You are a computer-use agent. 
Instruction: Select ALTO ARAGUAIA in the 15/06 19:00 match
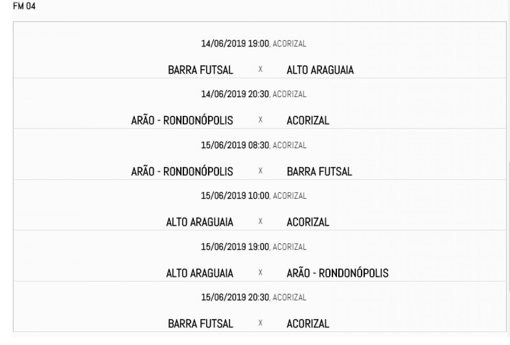click(200, 273)
